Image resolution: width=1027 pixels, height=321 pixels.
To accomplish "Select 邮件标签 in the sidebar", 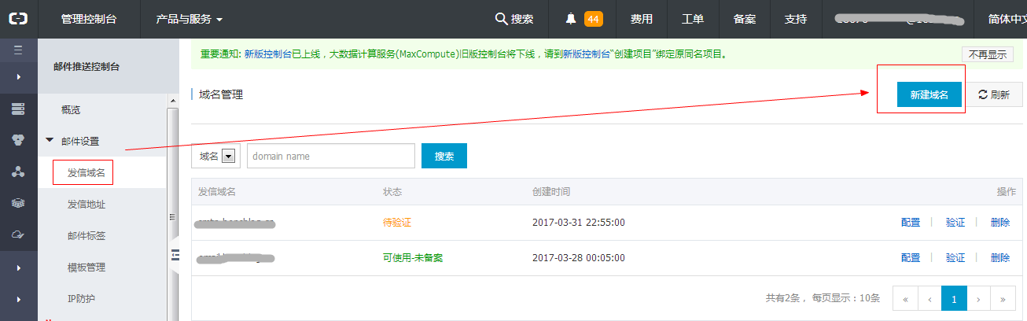I will tap(87, 236).
